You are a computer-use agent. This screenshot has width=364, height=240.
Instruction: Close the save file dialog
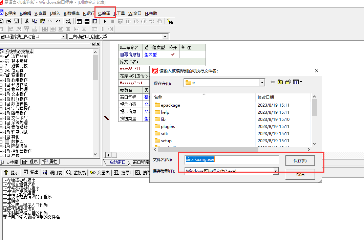point(316,71)
